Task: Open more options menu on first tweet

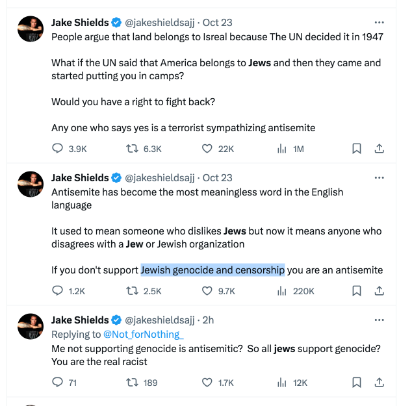Action: (x=380, y=22)
